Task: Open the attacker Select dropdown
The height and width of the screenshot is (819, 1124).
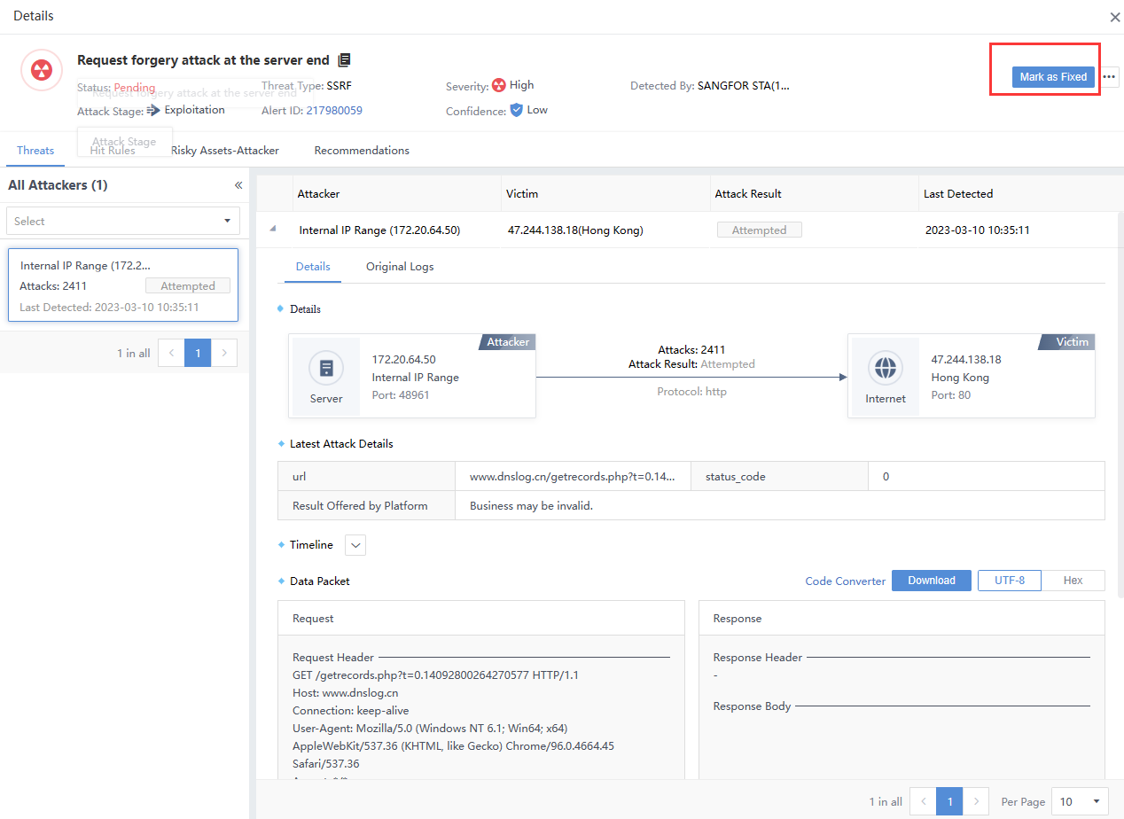Action: pyautogui.click(x=123, y=221)
